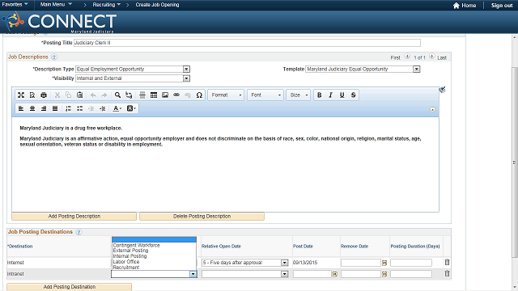Toggle italic text formatting
This screenshot has width=518, height=291.
(x=330, y=95)
